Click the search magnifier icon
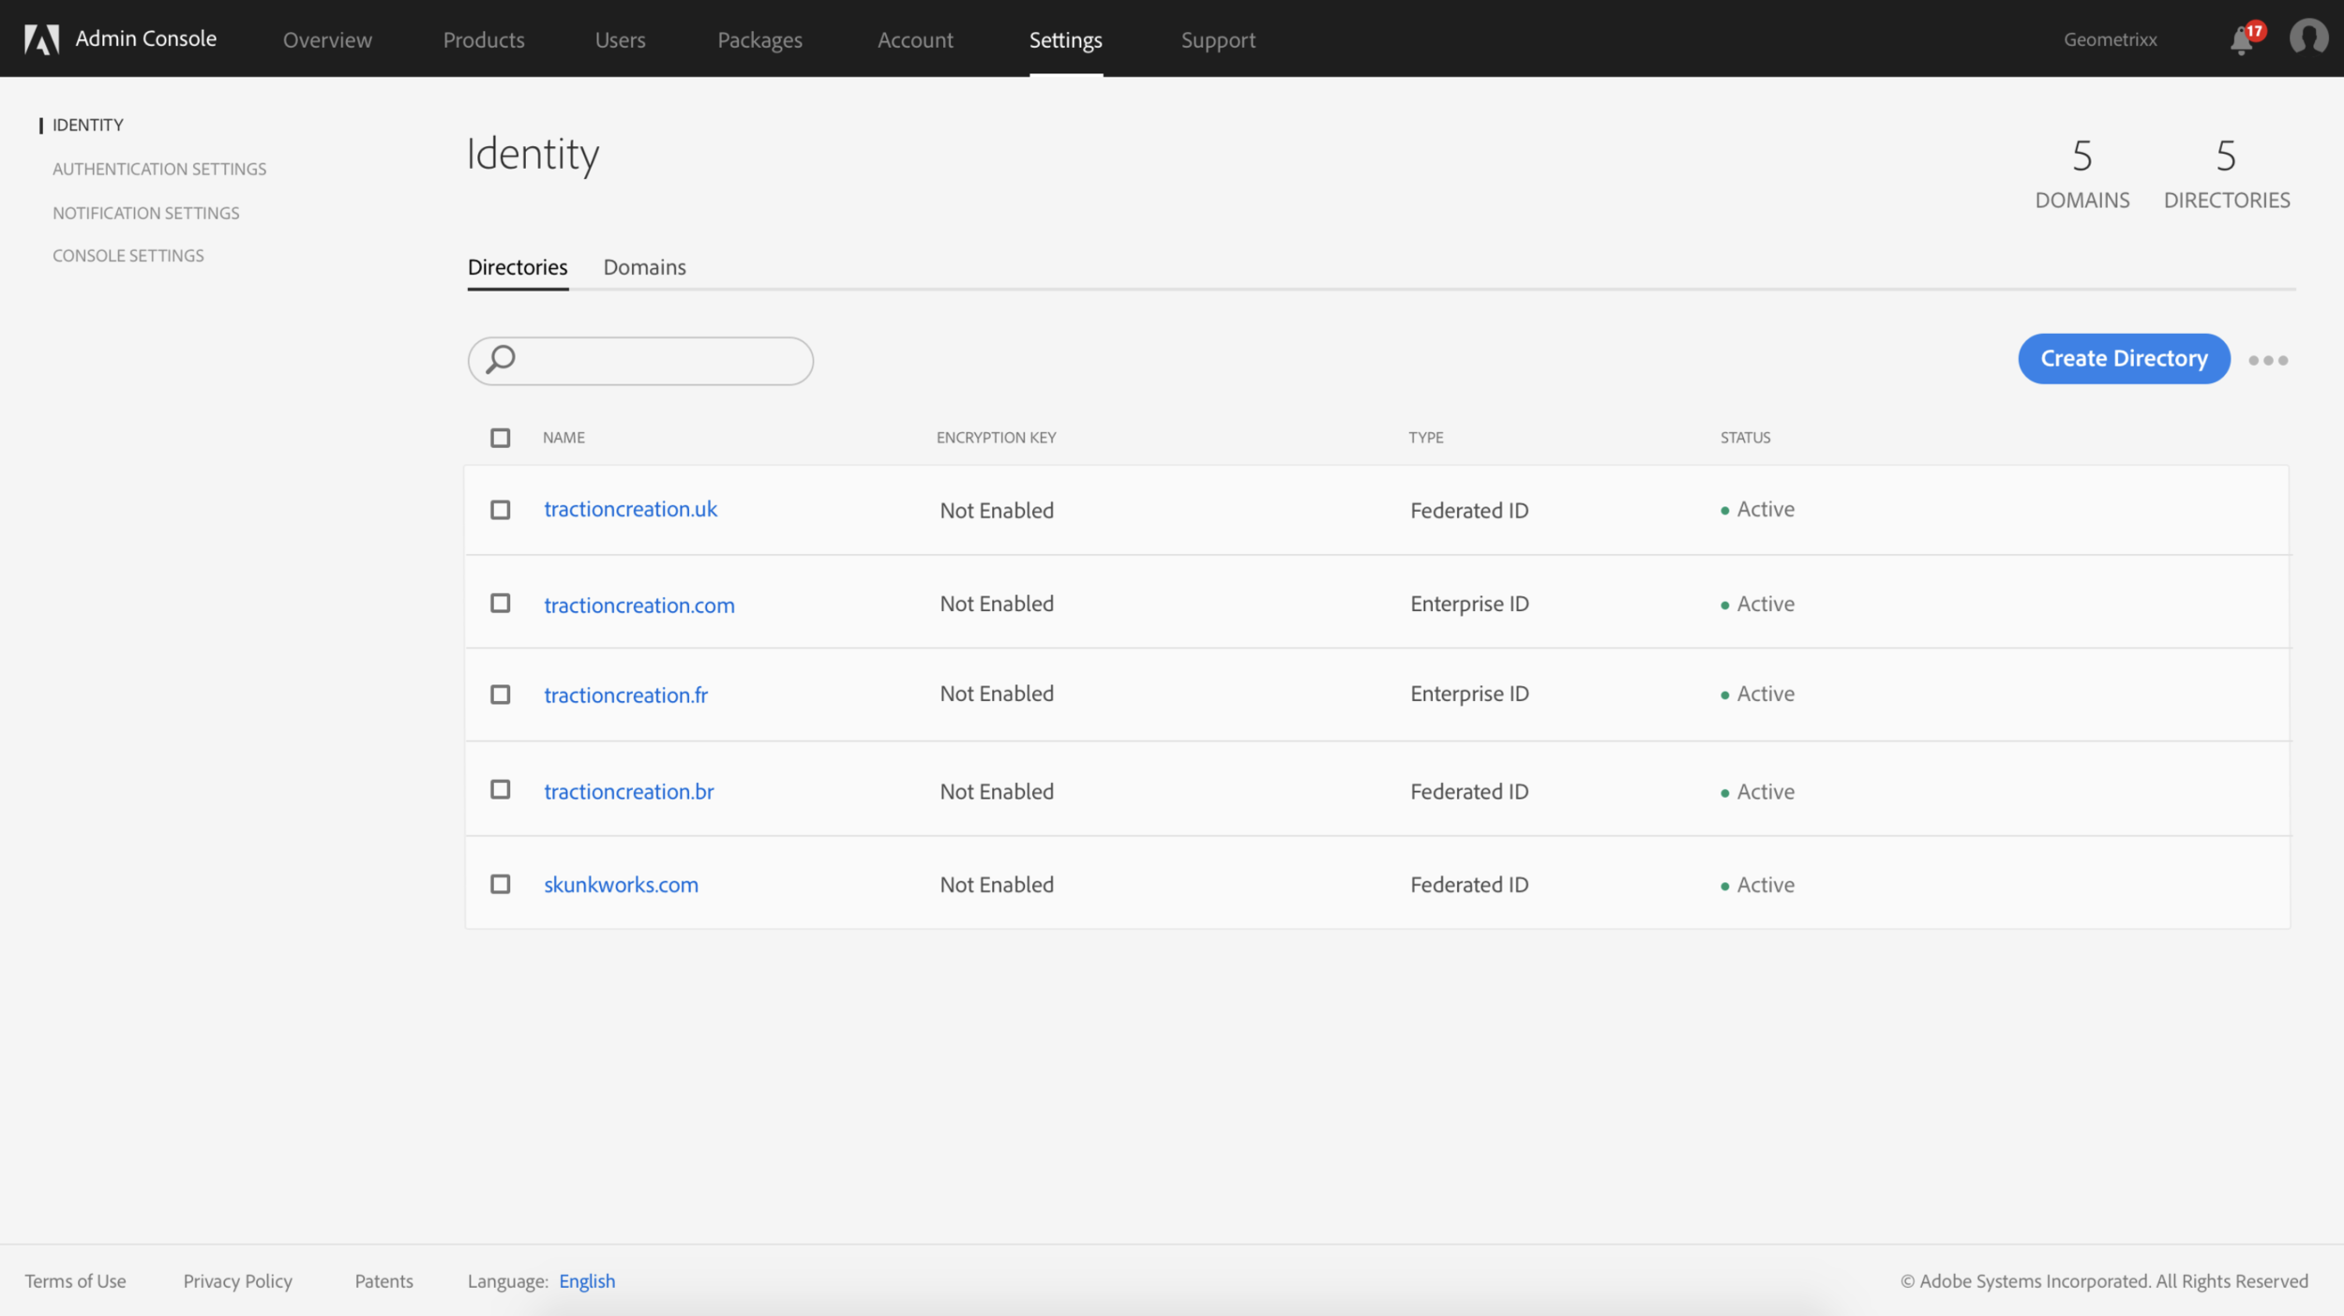Screen dimensions: 2344x1316 501,359
